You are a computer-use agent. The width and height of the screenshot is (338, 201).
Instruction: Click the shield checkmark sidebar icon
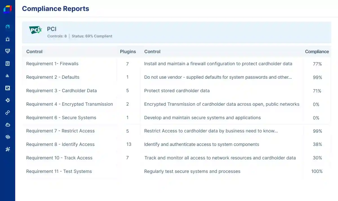pyautogui.click(x=8, y=51)
